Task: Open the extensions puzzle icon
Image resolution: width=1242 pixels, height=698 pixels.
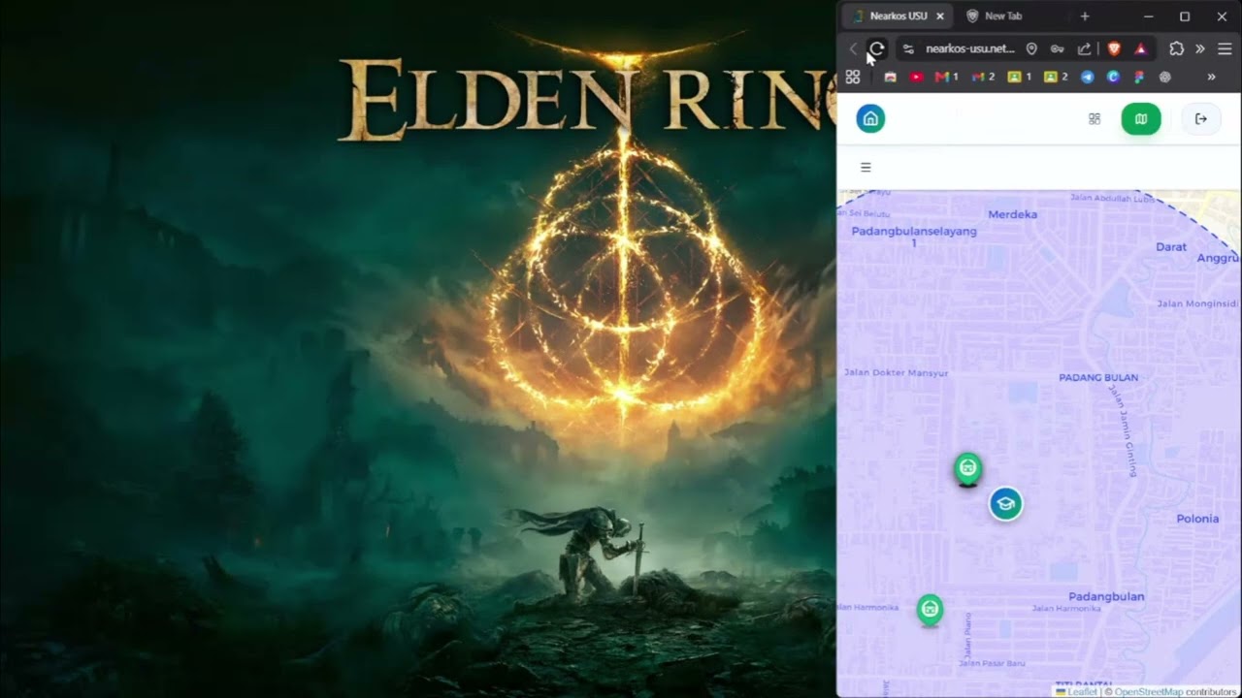Action: (1177, 48)
